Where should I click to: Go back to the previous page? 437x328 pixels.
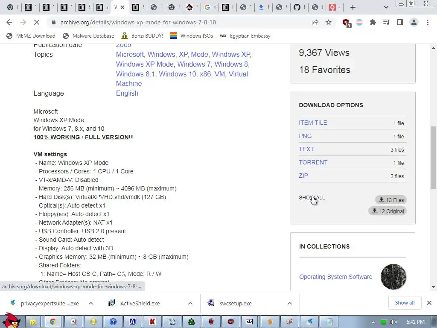[9, 22]
